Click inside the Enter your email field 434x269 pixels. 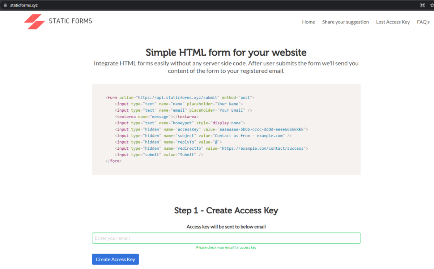click(x=226, y=238)
